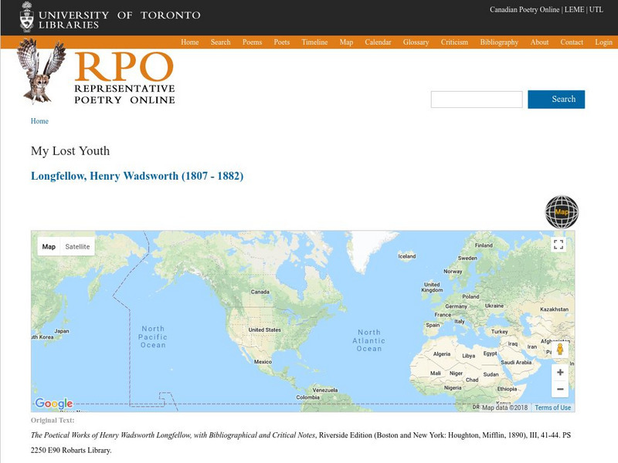Open Canadian Poetry Online link
618x463 pixels.
coord(525,9)
